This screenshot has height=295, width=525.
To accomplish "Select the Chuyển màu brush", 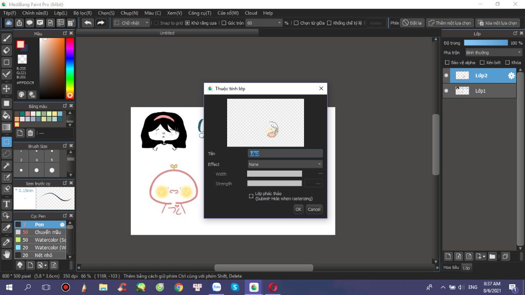I will 41,232.
